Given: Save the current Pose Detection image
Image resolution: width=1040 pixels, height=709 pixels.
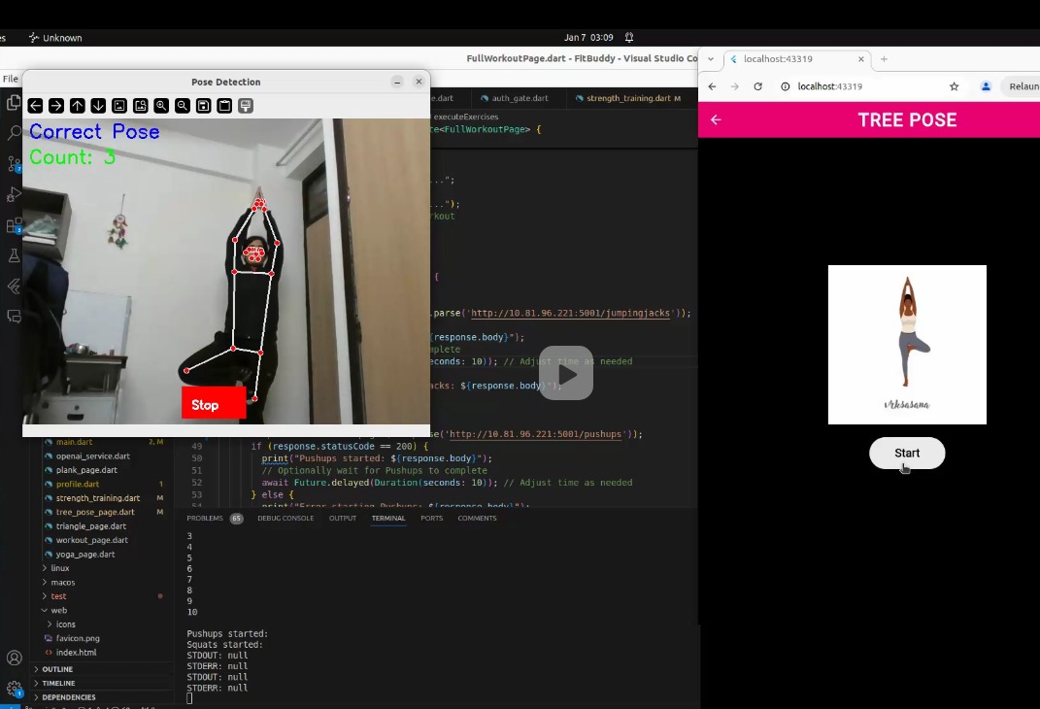Looking at the screenshot, I should click(x=204, y=106).
